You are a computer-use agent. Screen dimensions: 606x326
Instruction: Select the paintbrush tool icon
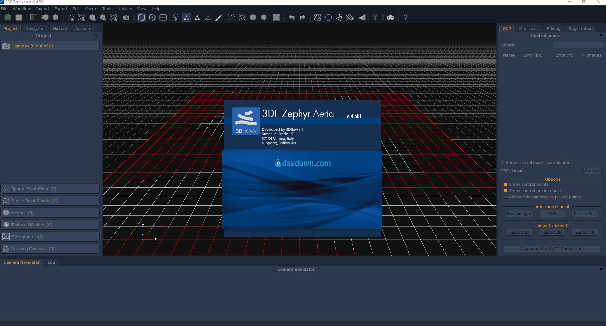click(218, 17)
